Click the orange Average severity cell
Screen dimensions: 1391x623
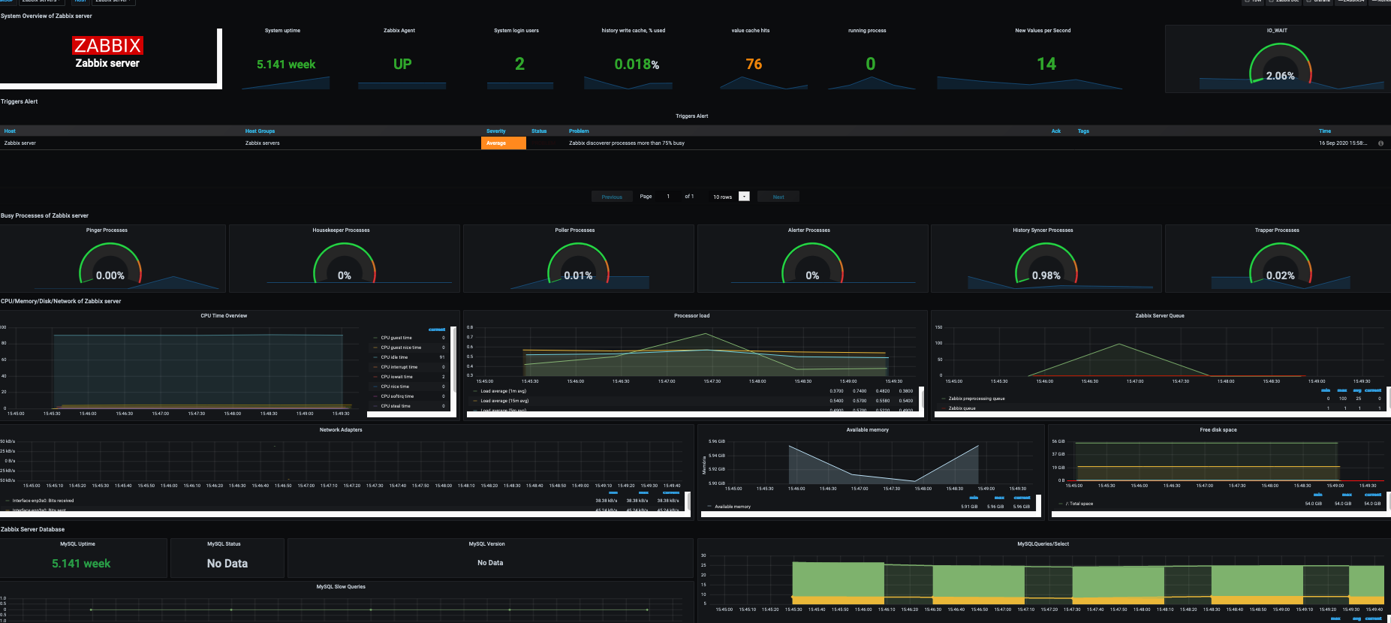pos(504,143)
